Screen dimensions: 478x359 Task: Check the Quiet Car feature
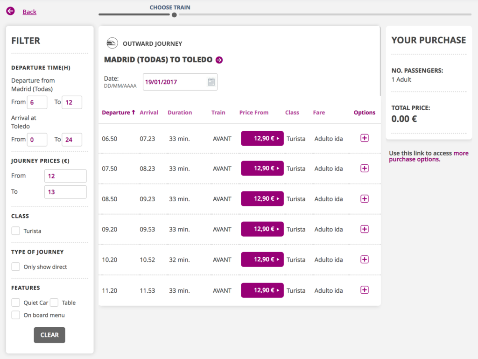15,303
